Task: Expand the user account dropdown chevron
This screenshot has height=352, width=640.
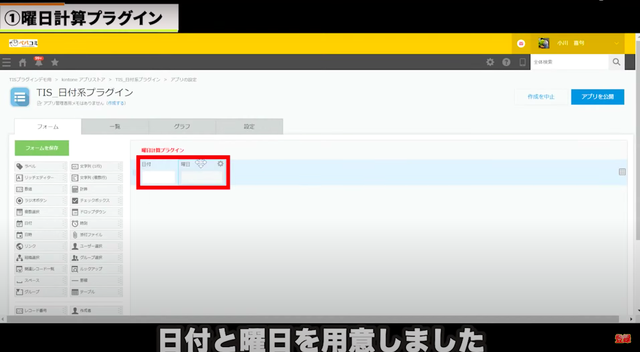Action: coord(617,43)
